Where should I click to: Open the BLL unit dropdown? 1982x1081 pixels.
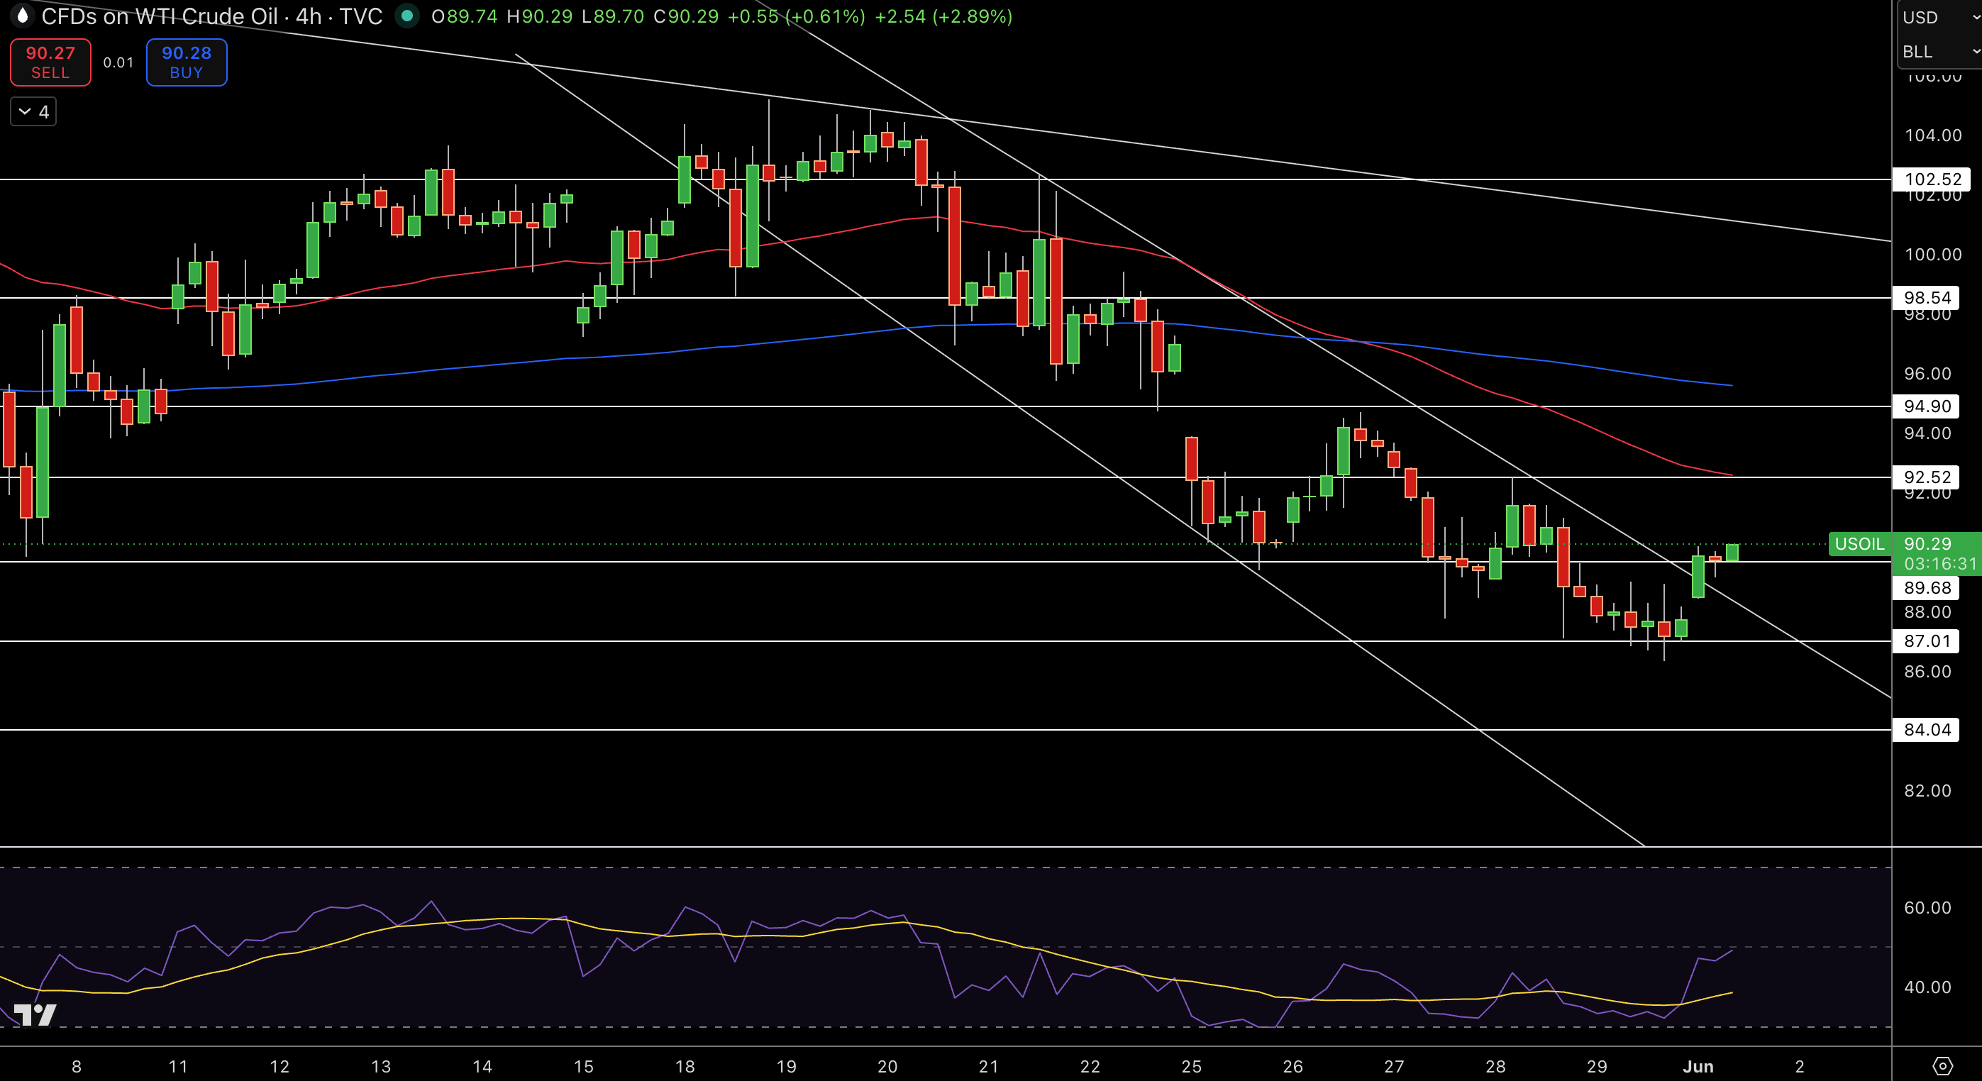[1939, 52]
